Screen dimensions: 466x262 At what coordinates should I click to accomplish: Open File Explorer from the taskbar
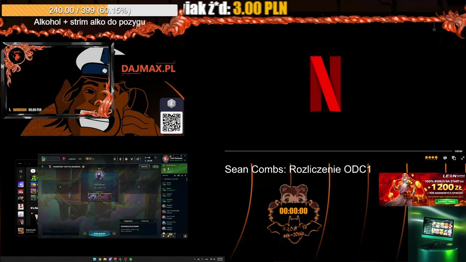[x=105, y=259]
